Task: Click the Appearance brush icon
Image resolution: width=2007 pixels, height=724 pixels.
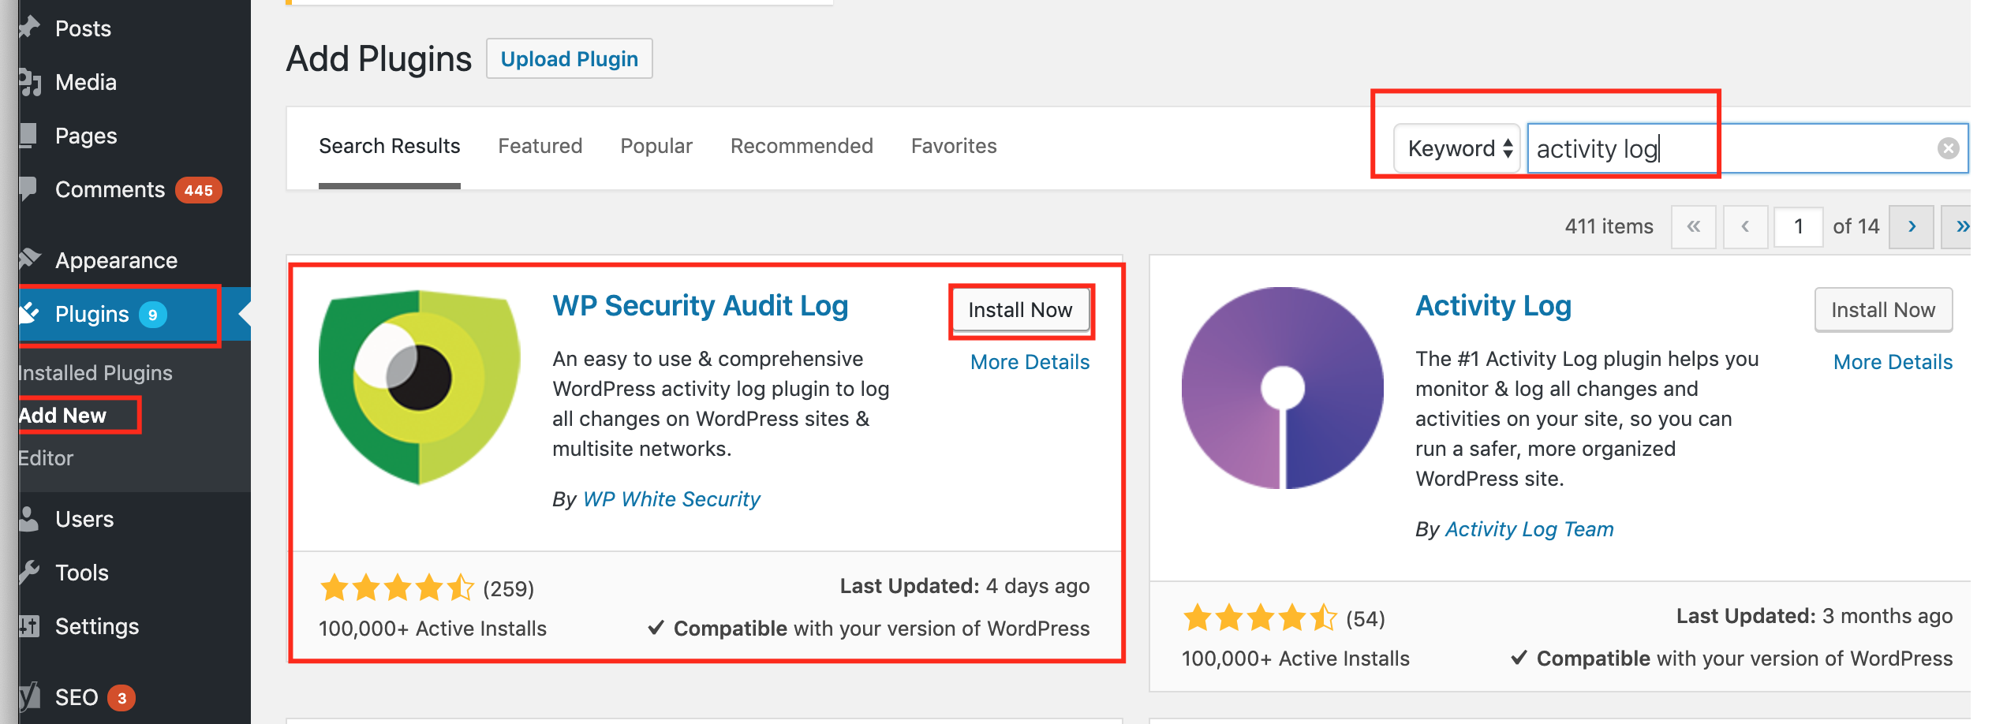Action: [29, 259]
